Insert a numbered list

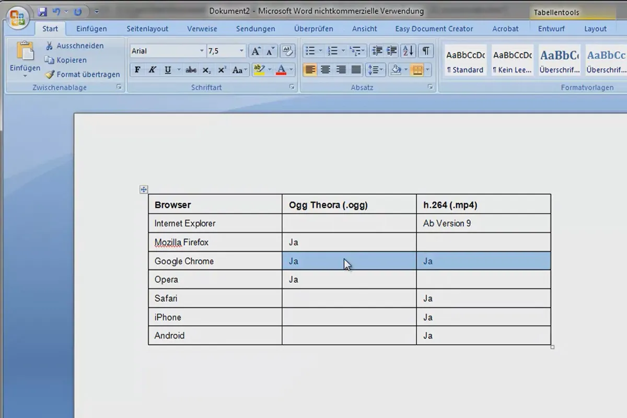coord(332,51)
